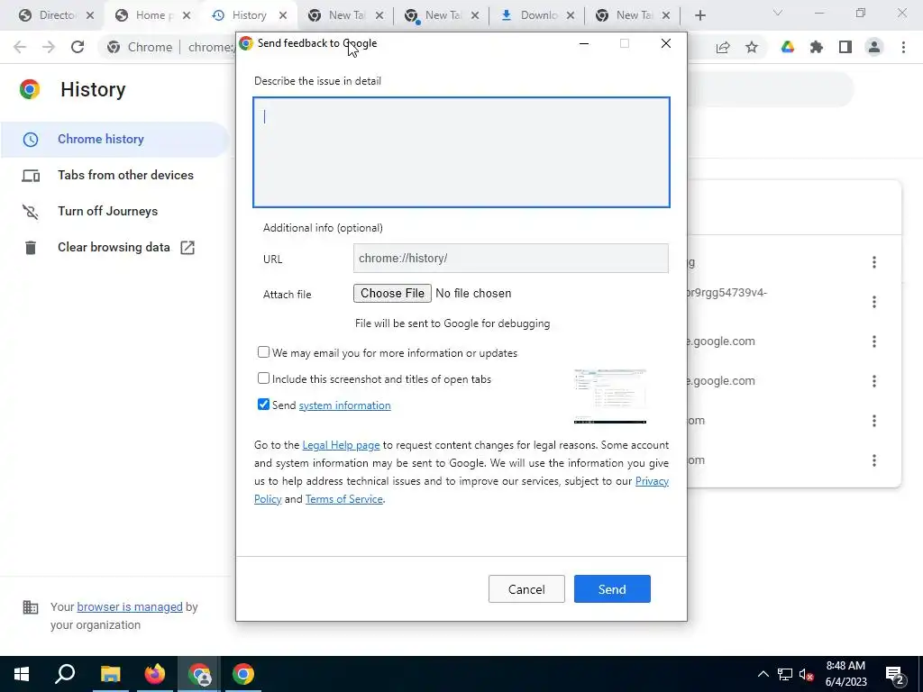This screenshot has width=923, height=692.
Task: Open the Chrome three-dot menu
Action: (903, 47)
